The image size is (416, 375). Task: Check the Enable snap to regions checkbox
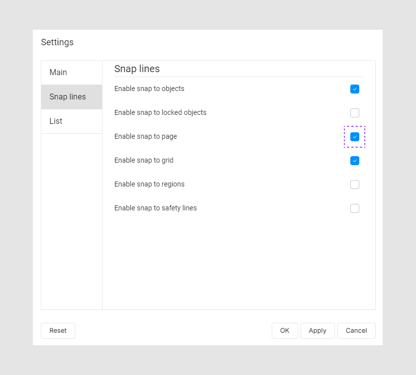[354, 185]
